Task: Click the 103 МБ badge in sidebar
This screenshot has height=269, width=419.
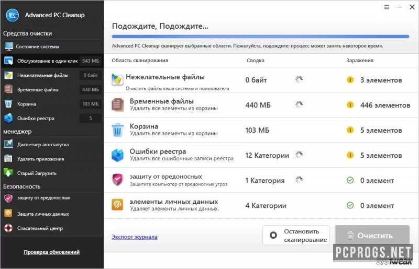Action: 90,104
